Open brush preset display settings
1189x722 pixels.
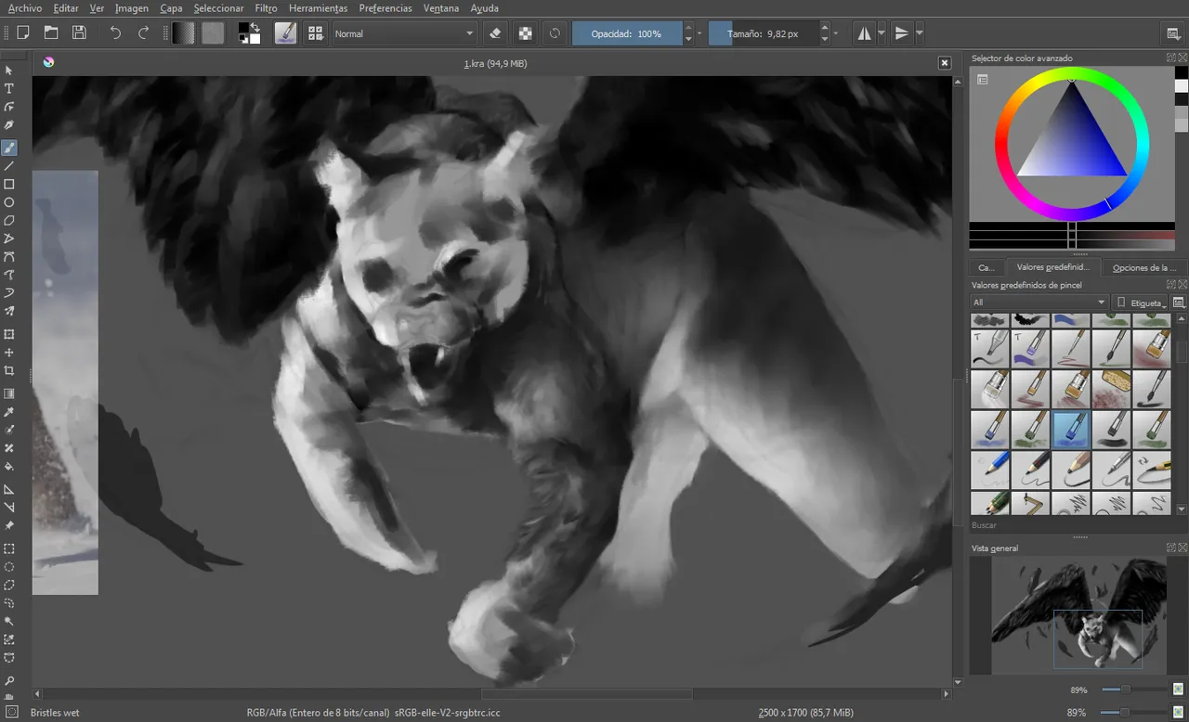coord(1178,303)
